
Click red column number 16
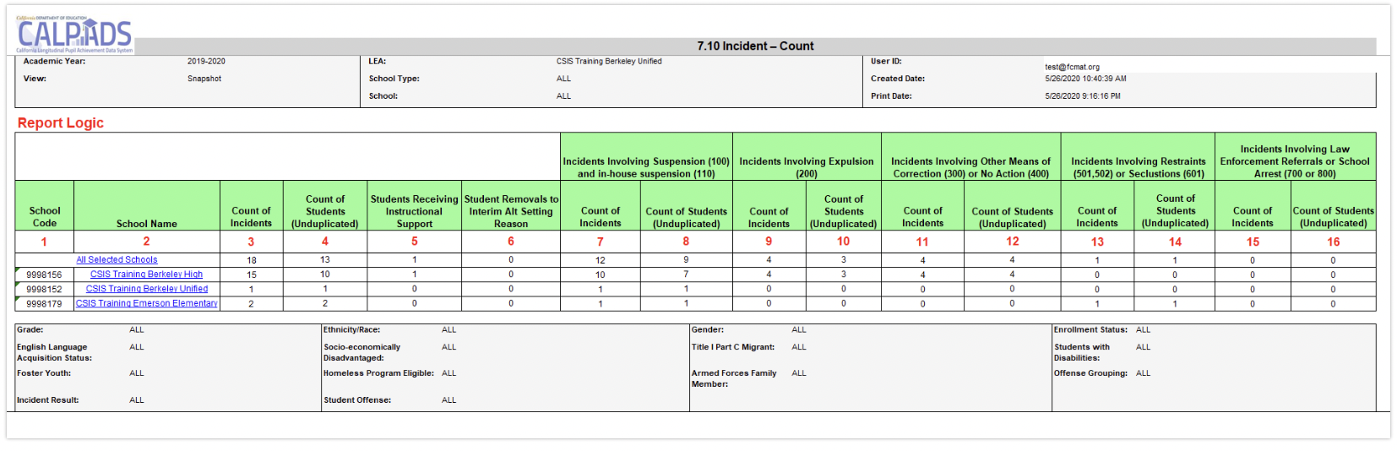pos(1334,242)
